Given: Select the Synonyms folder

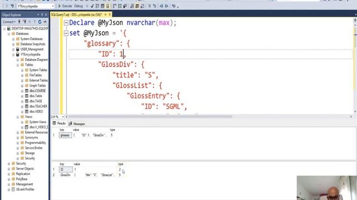Looking at the screenshot, I should pyautogui.click(x=31, y=138).
